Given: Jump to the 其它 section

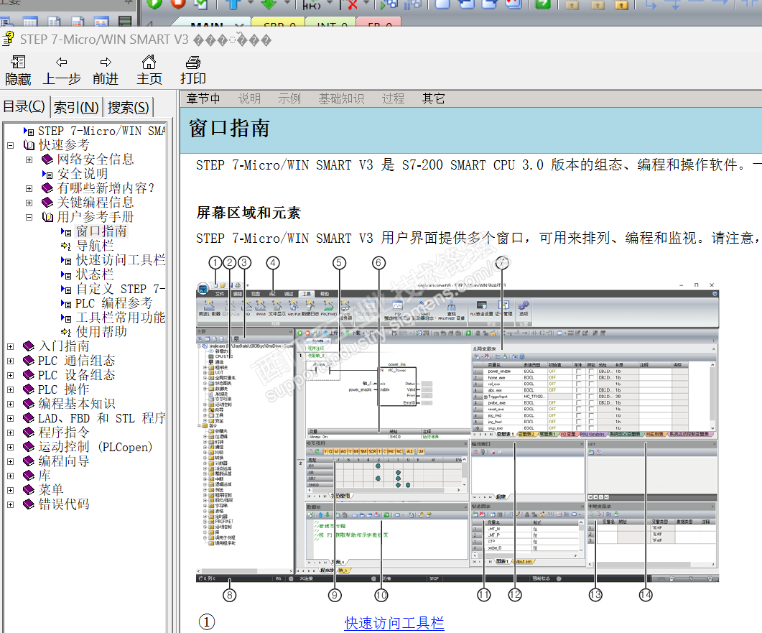Looking at the screenshot, I should 434,98.
